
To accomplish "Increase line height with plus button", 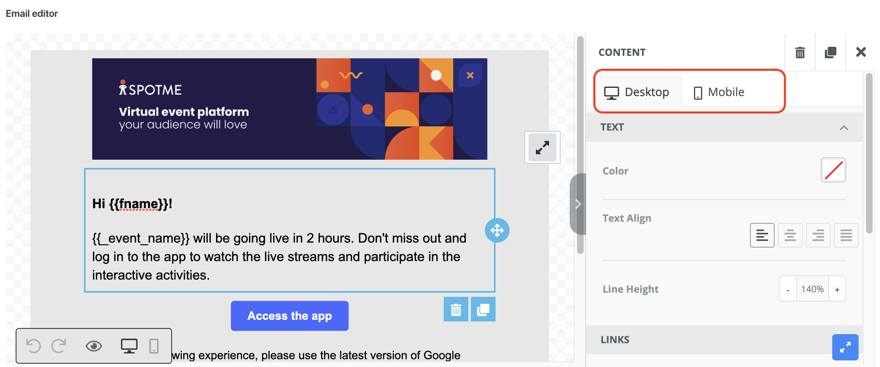I will tap(837, 289).
